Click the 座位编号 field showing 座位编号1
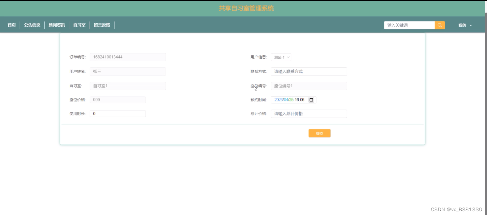This screenshot has width=487, height=215. click(309, 86)
